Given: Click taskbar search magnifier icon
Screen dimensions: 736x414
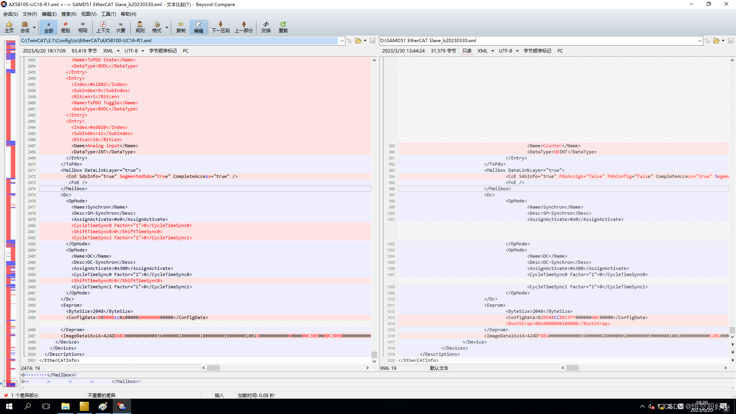Looking at the screenshot, I should tap(28, 406).
